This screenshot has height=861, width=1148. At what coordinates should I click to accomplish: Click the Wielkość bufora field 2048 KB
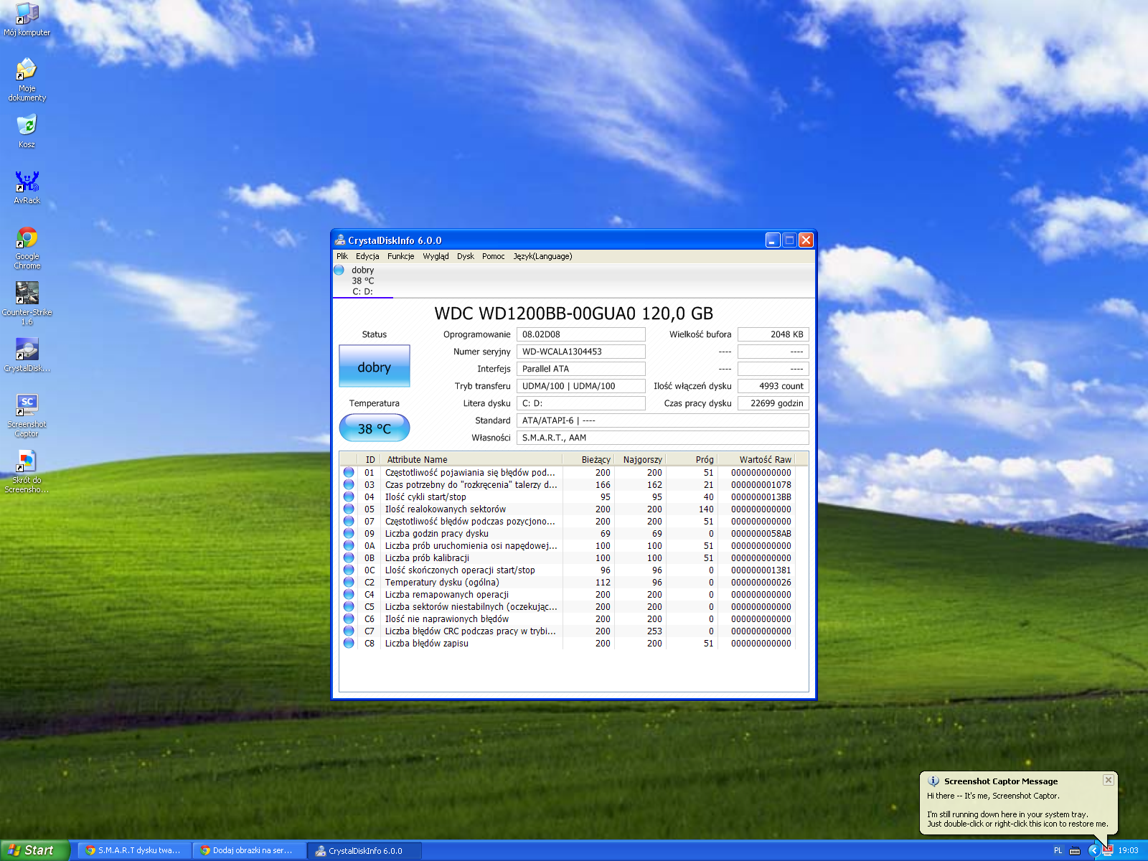pos(773,334)
